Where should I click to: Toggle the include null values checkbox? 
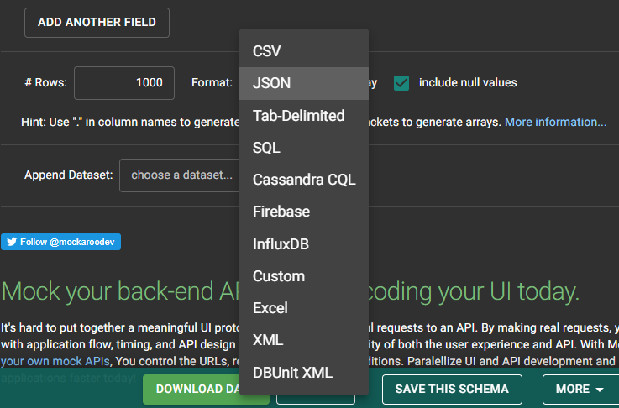tap(401, 83)
